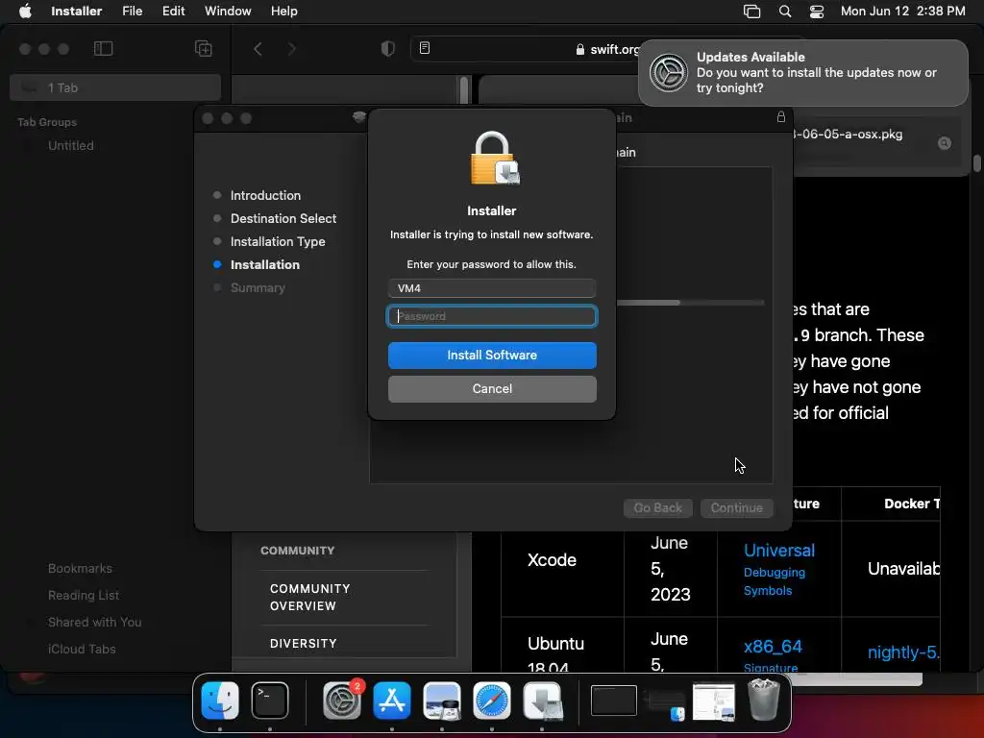Open Safari's privacy report shield
Screen dimensions: 984x738
(388, 48)
